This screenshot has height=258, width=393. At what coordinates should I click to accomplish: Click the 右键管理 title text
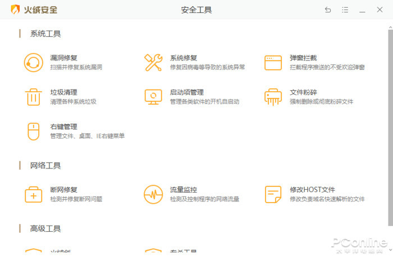pos(63,127)
